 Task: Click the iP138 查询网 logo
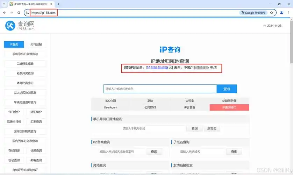click(20, 26)
